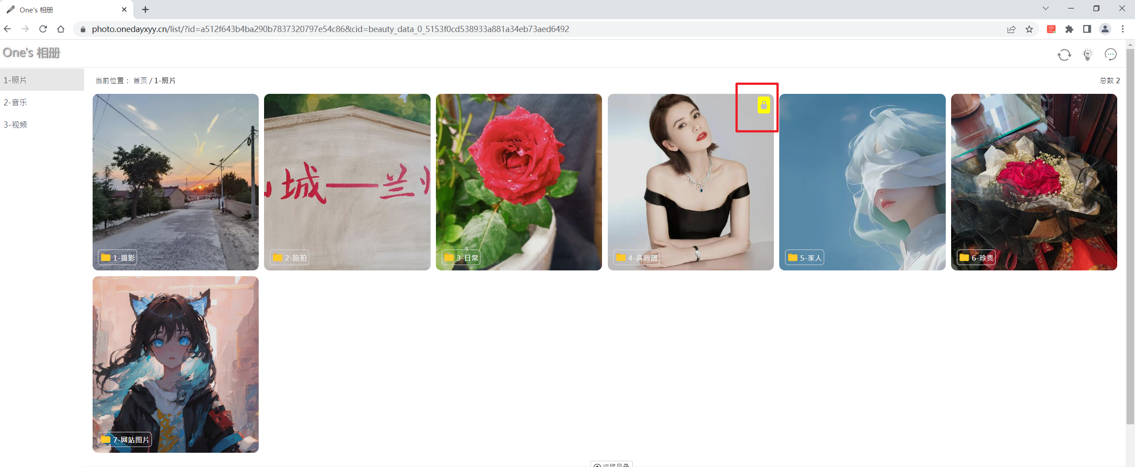Click the share page icon in address bar
This screenshot has width=1135, height=467.
[x=1011, y=29]
